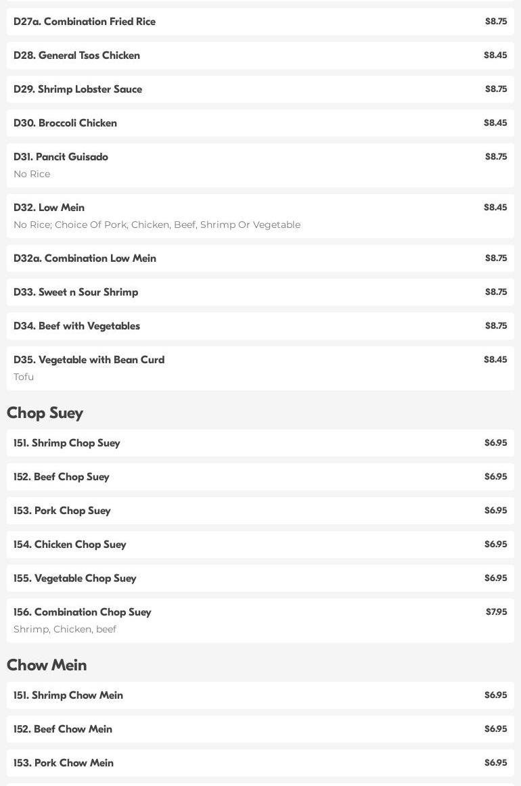This screenshot has height=786, width=521.
Task: Choose 152. Beef Chow Mein
Action: pyautogui.click(x=63, y=729)
